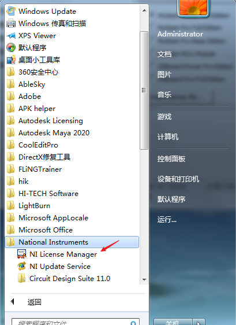Open 设备和打印机 menu entry
This screenshot has height=325, width=236.
point(178,179)
